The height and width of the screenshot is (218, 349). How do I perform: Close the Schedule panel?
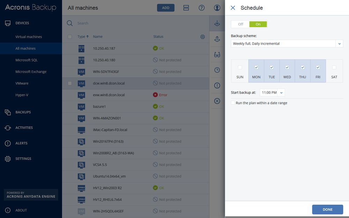pos(233,8)
